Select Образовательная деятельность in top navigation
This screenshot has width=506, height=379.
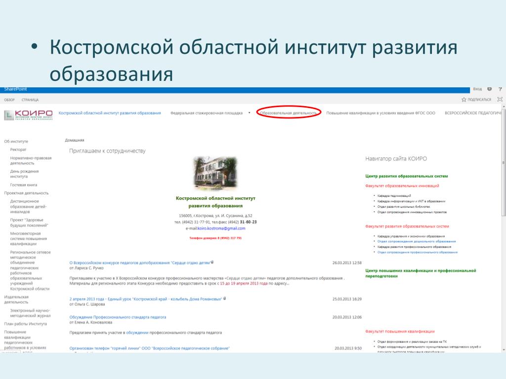pyautogui.click(x=289, y=113)
